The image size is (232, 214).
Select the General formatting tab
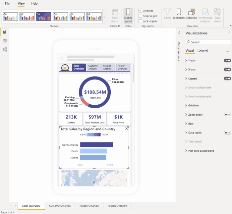click(203, 51)
